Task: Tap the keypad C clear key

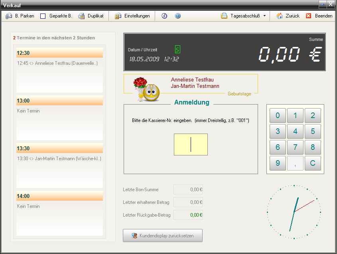Action: pyautogui.click(x=313, y=163)
